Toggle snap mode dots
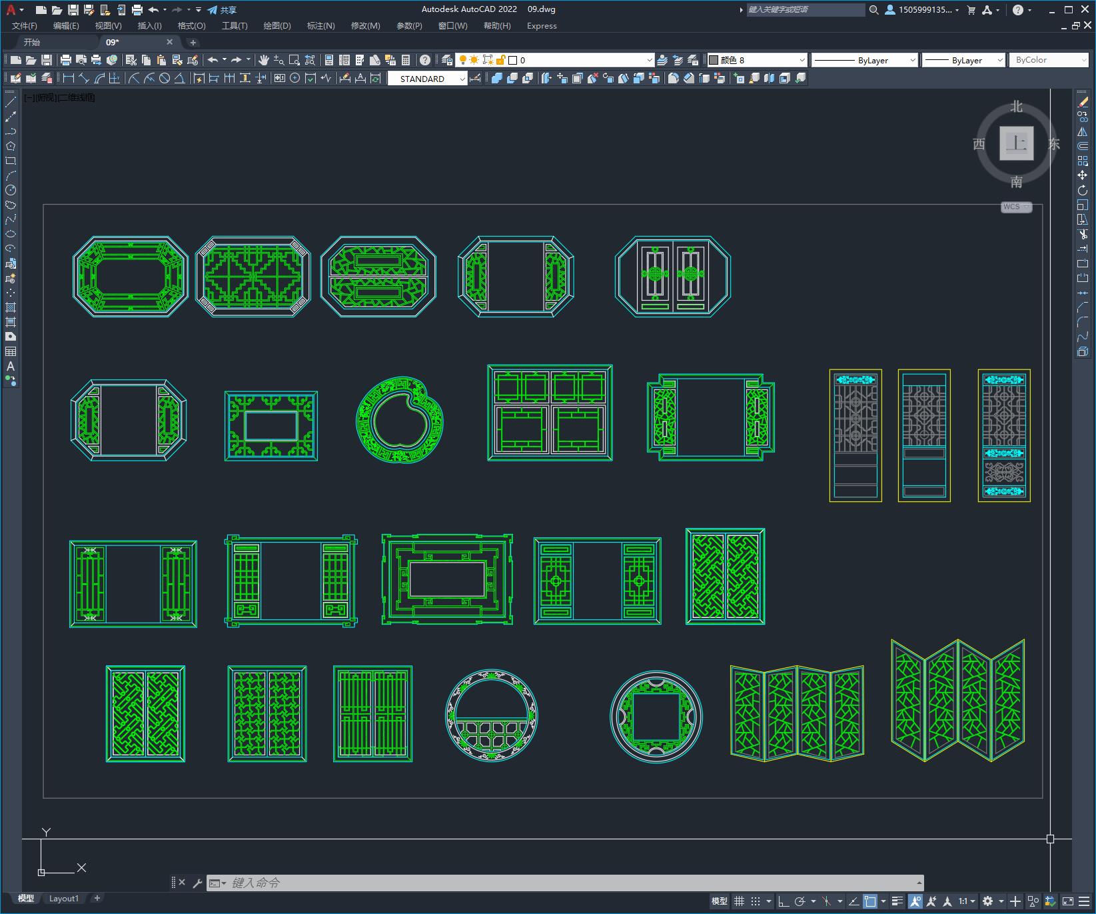This screenshot has width=1096, height=914. [756, 901]
